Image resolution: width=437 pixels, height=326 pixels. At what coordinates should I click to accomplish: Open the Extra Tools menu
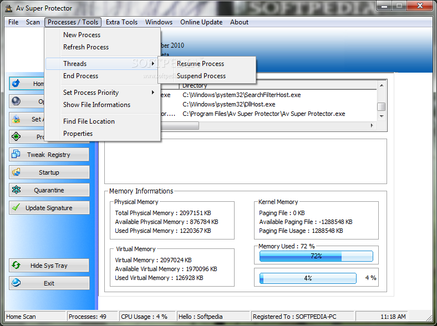coord(122,22)
